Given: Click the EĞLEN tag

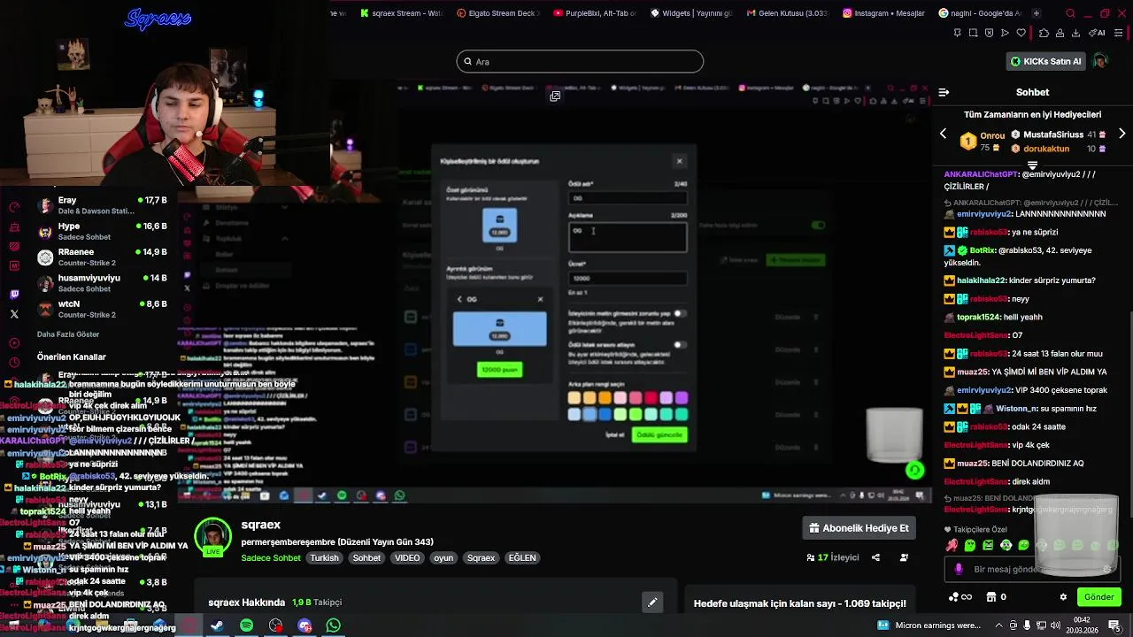Looking at the screenshot, I should (x=522, y=558).
